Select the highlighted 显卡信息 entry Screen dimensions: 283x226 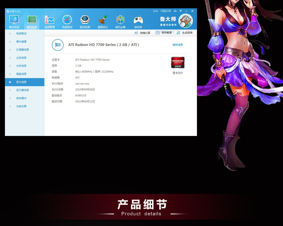(x=25, y=82)
